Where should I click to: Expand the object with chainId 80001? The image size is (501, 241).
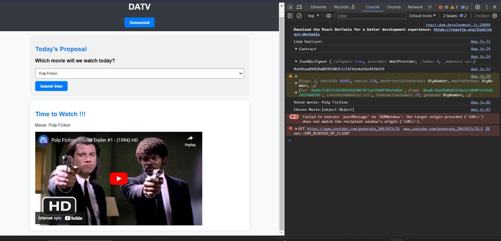tap(296, 83)
